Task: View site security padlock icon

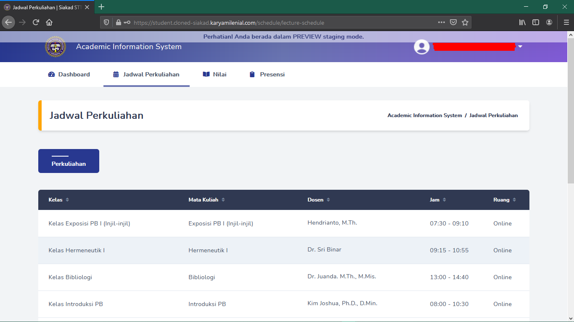Action: (x=118, y=23)
